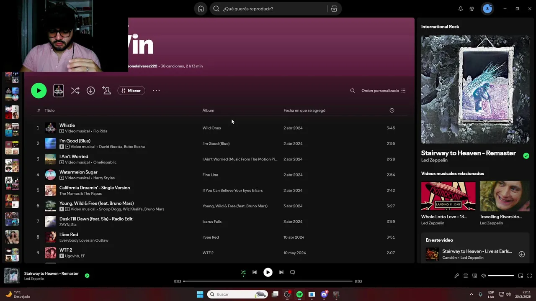
Task: Mute with the volume speaker icon
Action: pyautogui.click(x=483, y=276)
